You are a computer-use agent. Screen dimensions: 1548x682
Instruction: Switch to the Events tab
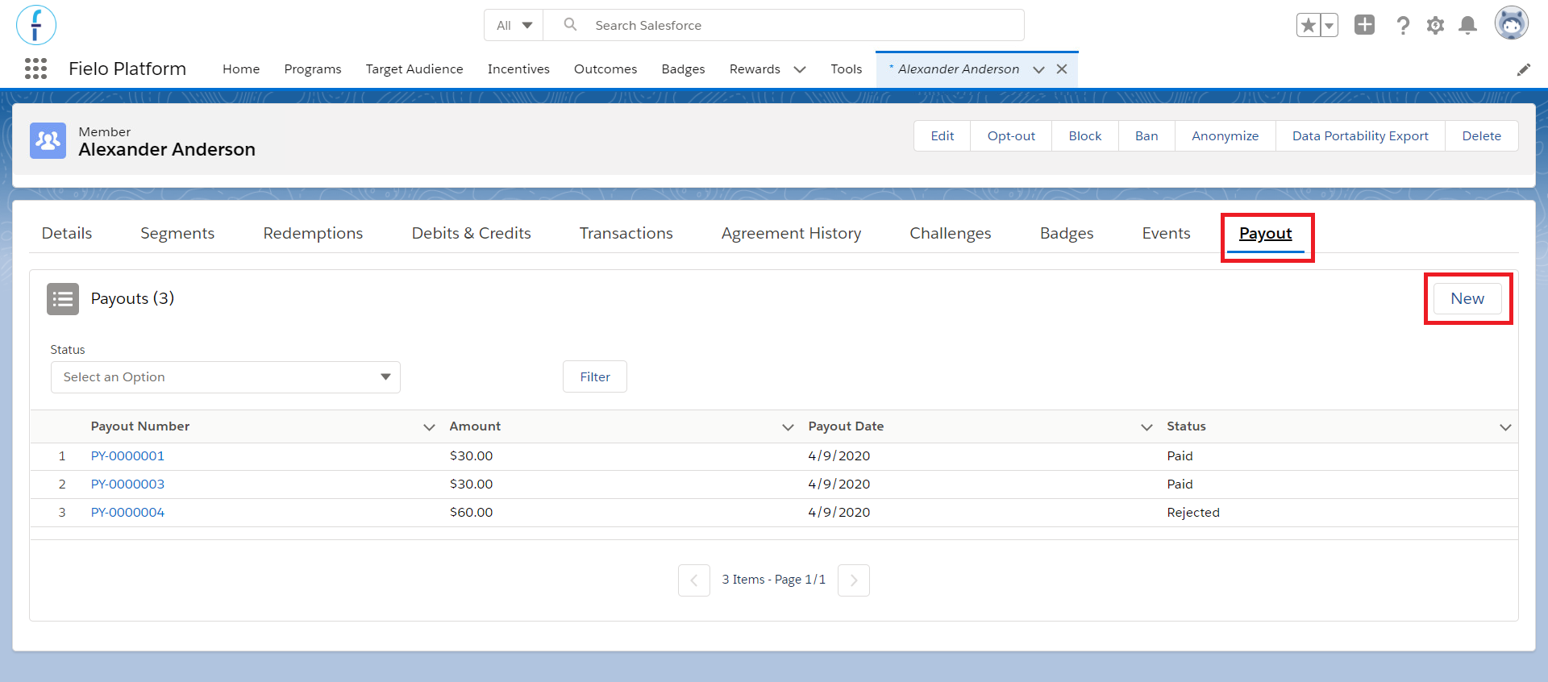coord(1166,233)
